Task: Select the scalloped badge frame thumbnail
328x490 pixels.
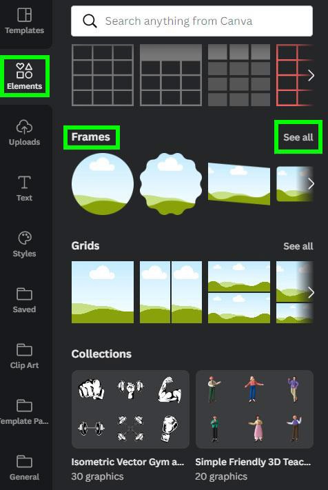Action: 171,184
